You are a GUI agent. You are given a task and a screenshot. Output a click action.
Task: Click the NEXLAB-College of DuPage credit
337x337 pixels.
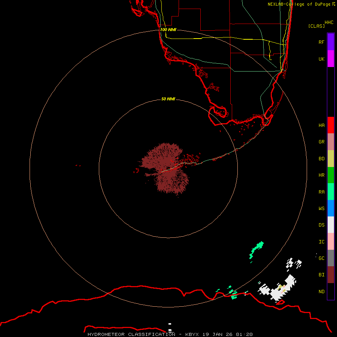[301, 4]
